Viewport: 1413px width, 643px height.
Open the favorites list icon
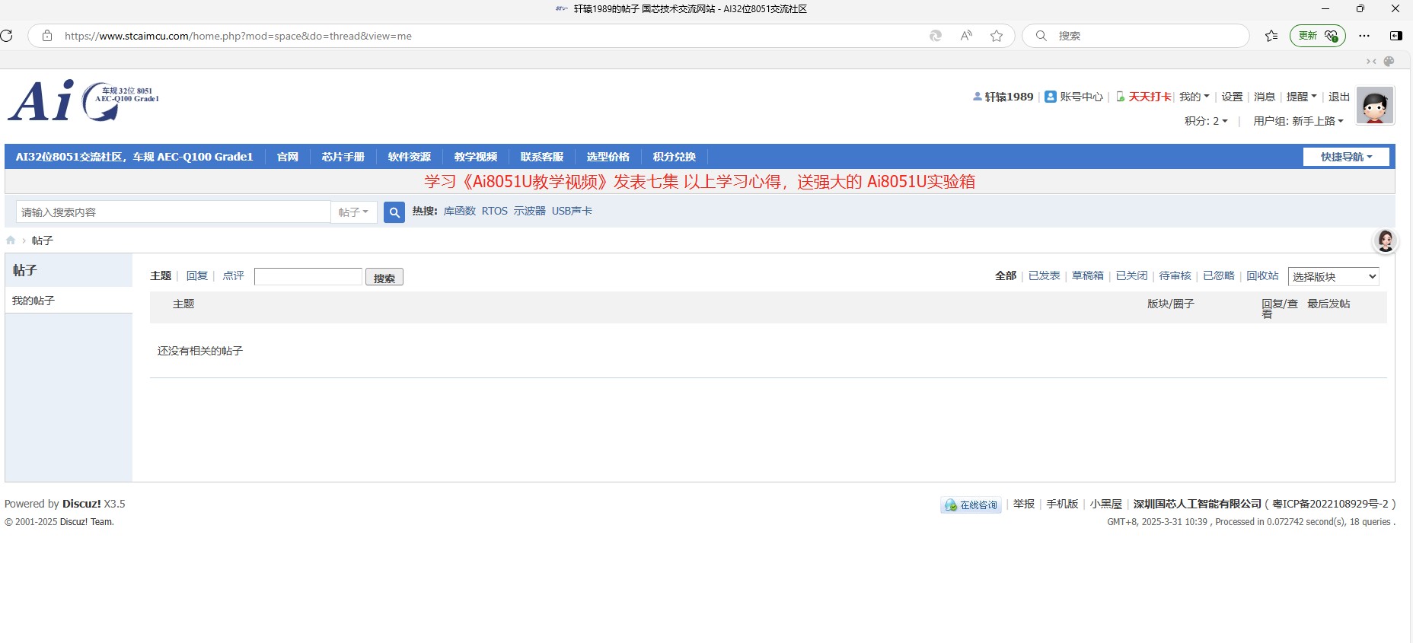click(1271, 36)
